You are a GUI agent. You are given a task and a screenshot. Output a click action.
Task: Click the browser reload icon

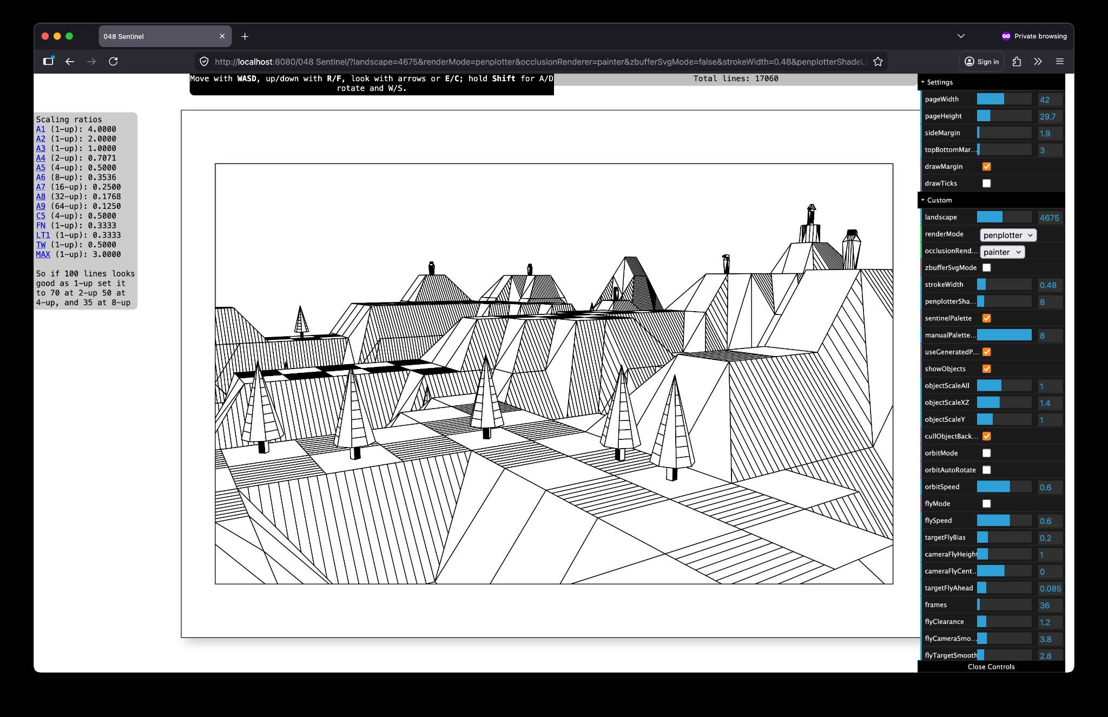pos(113,62)
